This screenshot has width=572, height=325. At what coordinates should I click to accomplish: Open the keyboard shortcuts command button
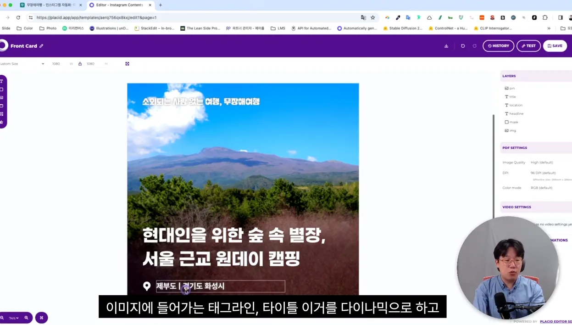point(41,318)
